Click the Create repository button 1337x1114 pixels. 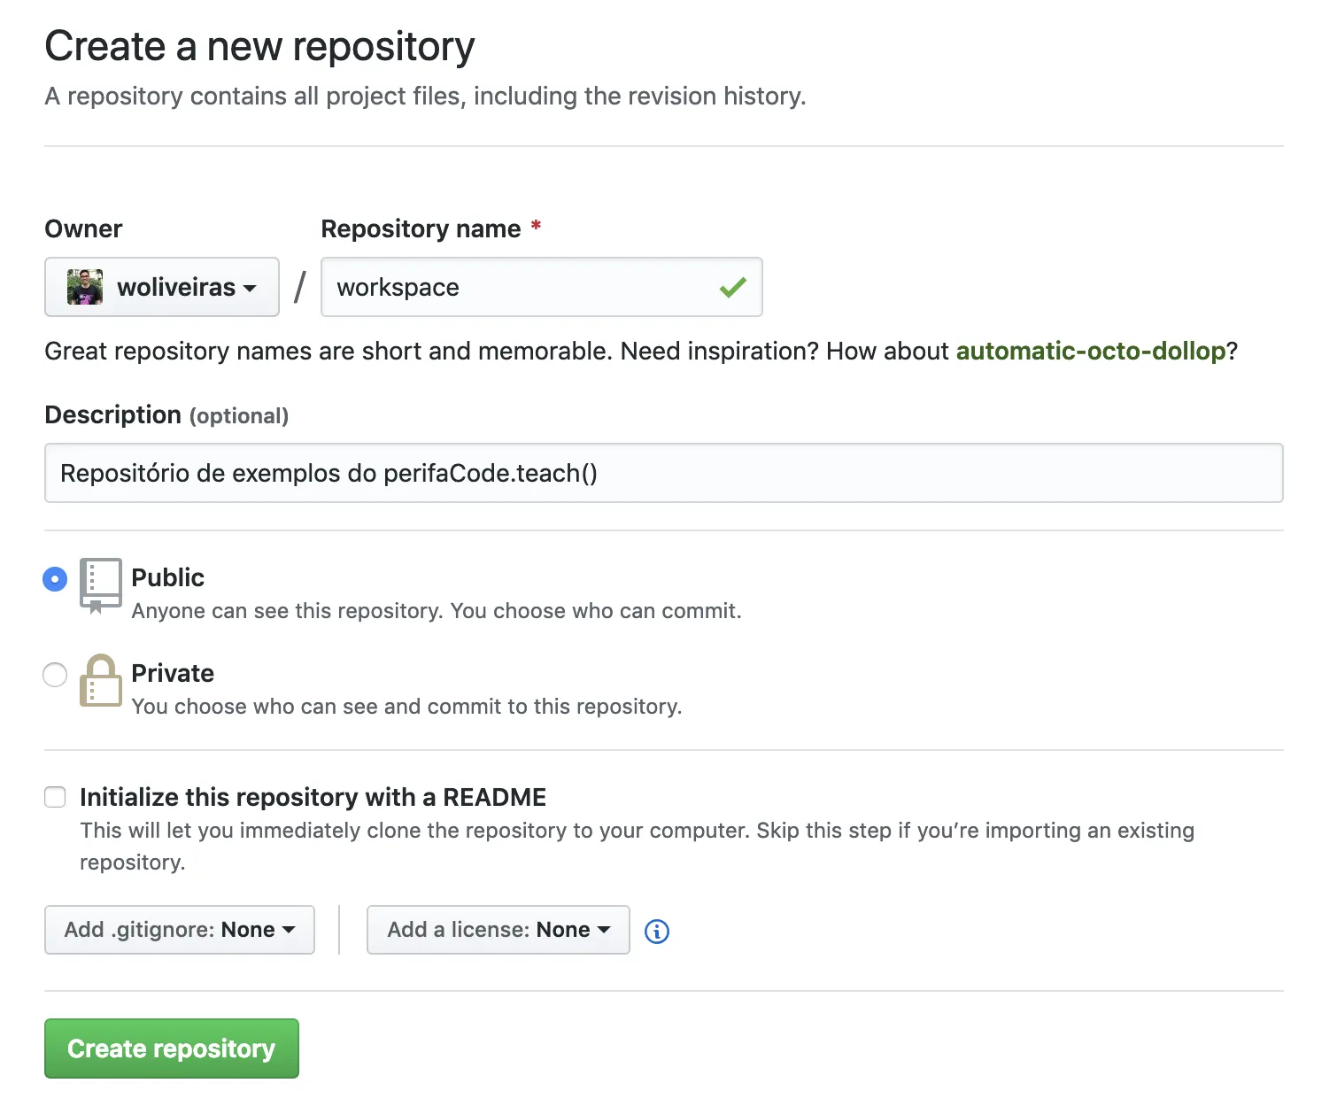coord(171,1048)
